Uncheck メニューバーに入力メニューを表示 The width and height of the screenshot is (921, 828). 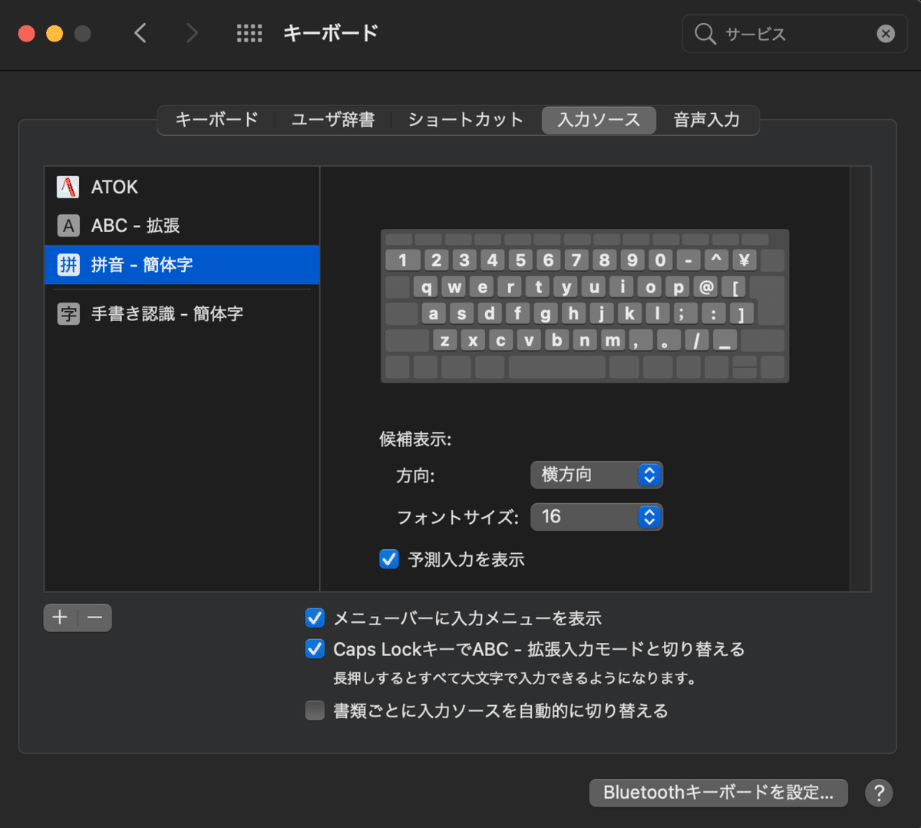tap(315, 618)
